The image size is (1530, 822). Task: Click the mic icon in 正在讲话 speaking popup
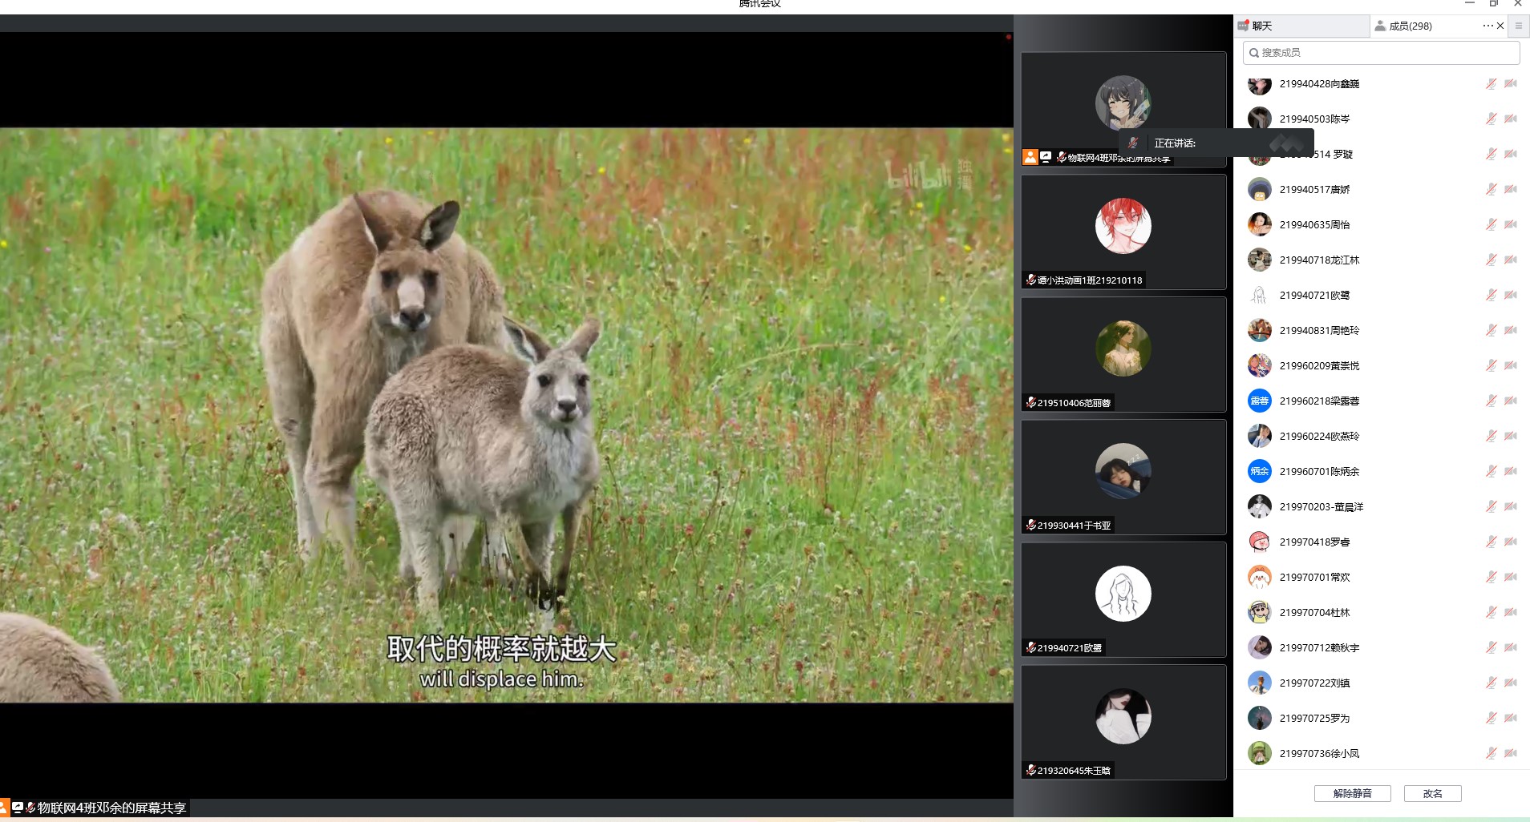click(x=1133, y=143)
